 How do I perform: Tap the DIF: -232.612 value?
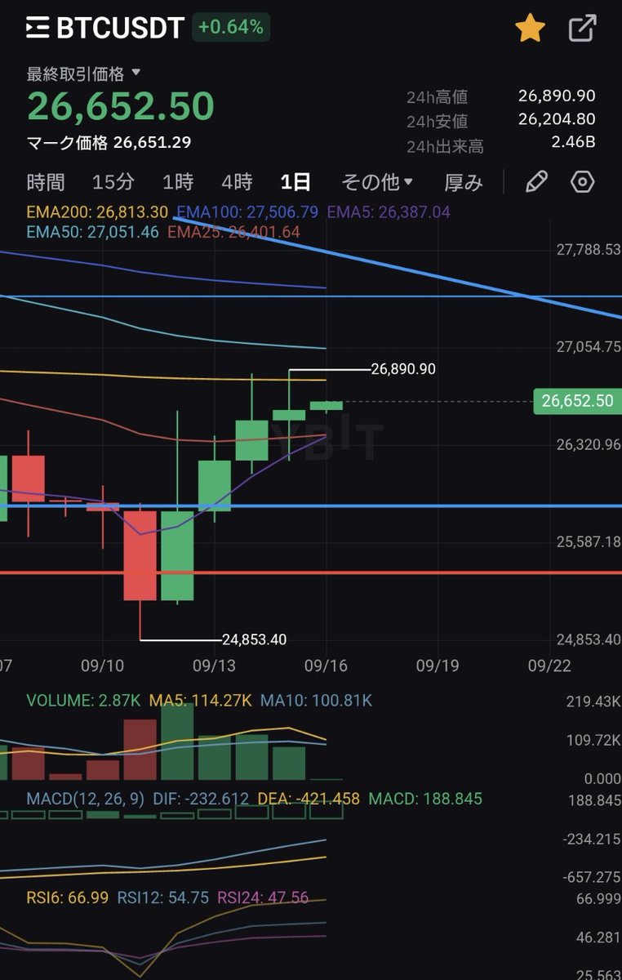click(x=201, y=799)
